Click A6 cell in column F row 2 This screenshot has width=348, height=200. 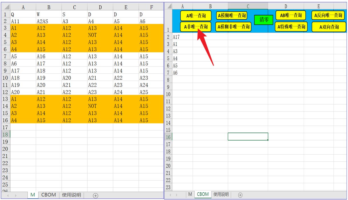[x=151, y=21]
